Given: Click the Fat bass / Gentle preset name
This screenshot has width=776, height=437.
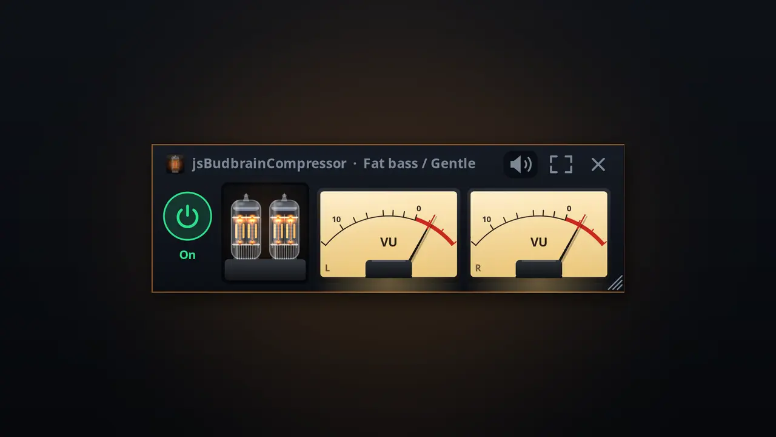Looking at the screenshot, I should 420,164.
